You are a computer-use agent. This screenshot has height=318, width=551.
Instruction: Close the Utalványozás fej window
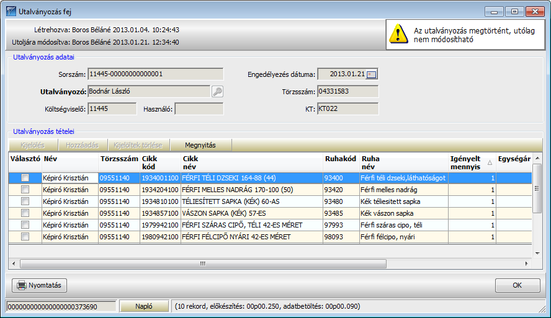[x=535, y=12]
